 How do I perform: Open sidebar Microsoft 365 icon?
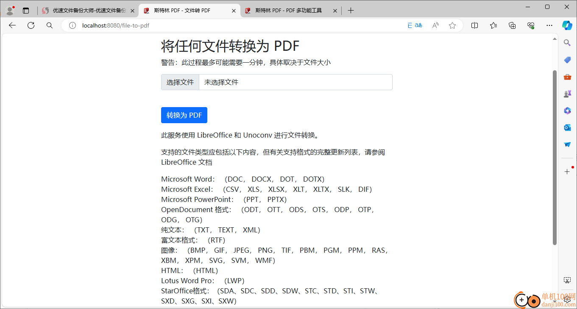(x=567, y=110)
